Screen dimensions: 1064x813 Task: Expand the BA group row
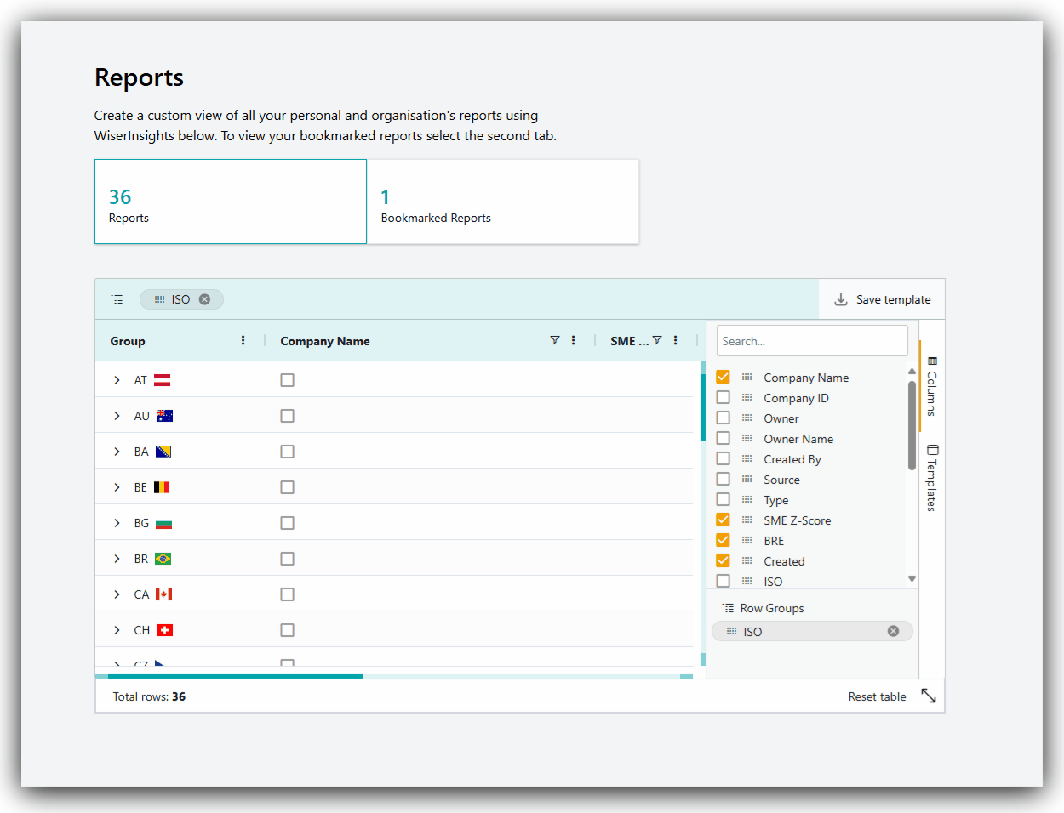click(x=117, y=452)
